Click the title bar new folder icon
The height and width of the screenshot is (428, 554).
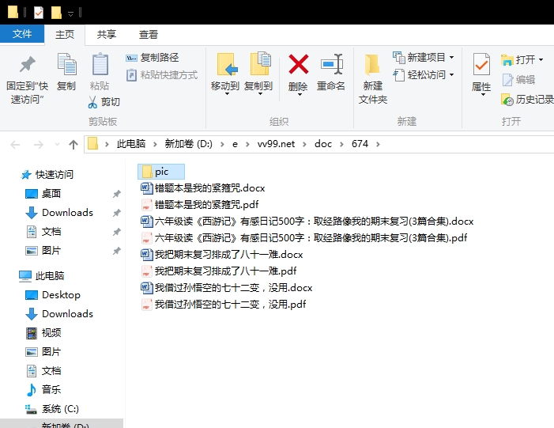pos(56,13)
